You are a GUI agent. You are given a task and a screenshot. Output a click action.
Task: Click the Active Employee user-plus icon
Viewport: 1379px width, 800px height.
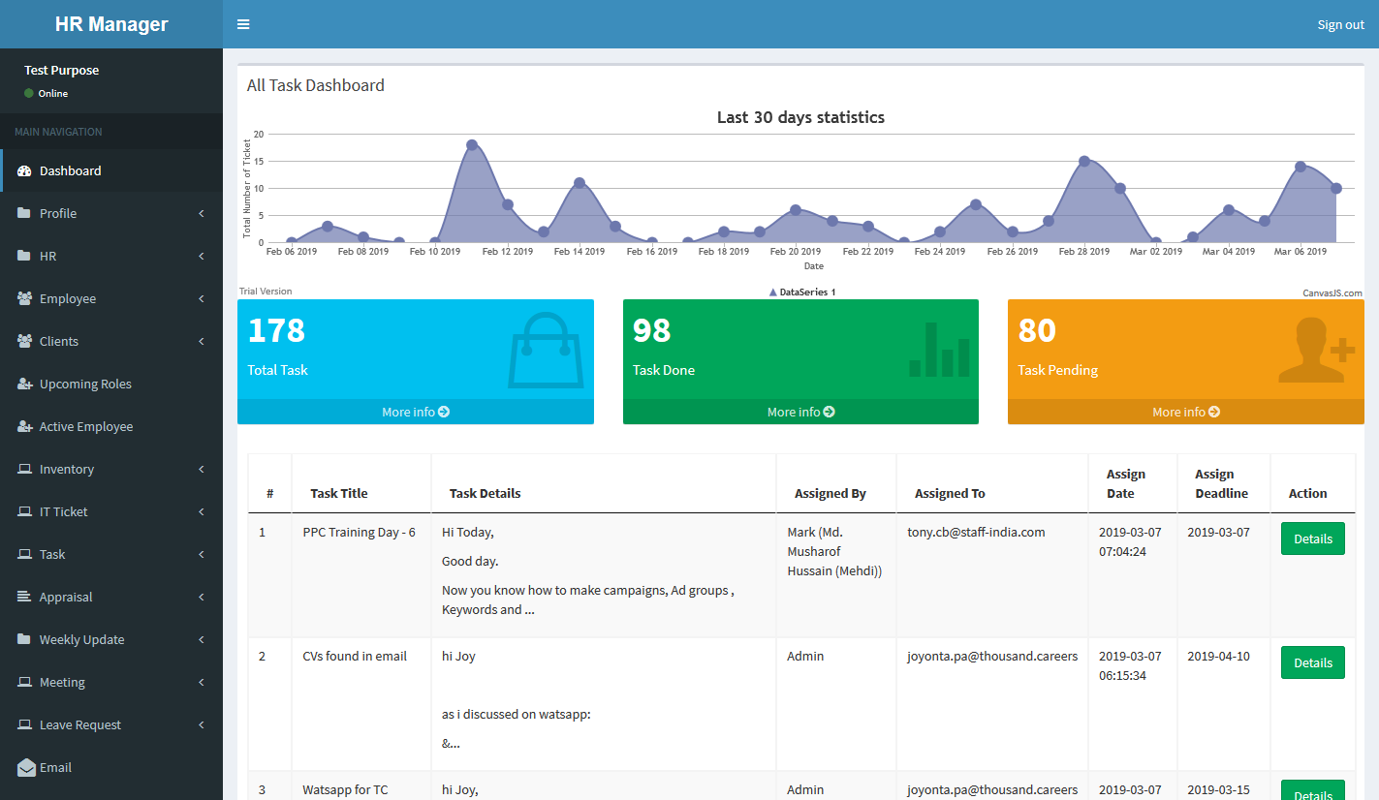[24, 426]
